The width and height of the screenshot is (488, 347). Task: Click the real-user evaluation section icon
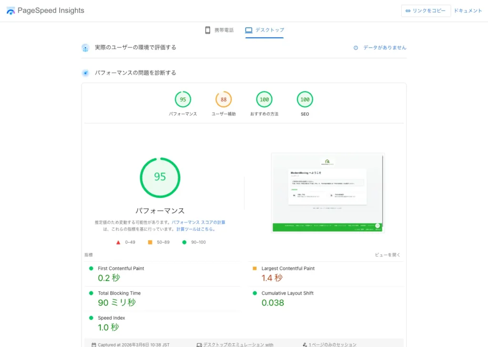click(85, 48)
